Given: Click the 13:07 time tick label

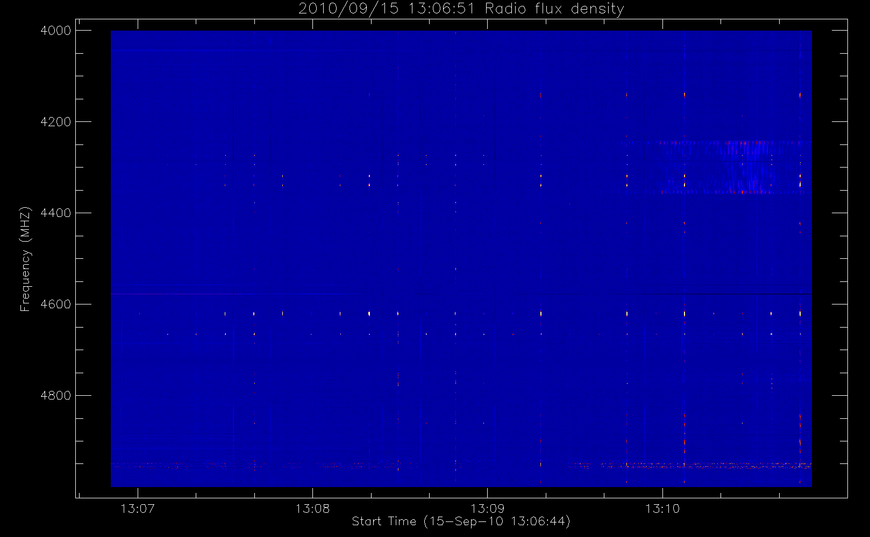Looking at the screenshot, I should [138, 509].
